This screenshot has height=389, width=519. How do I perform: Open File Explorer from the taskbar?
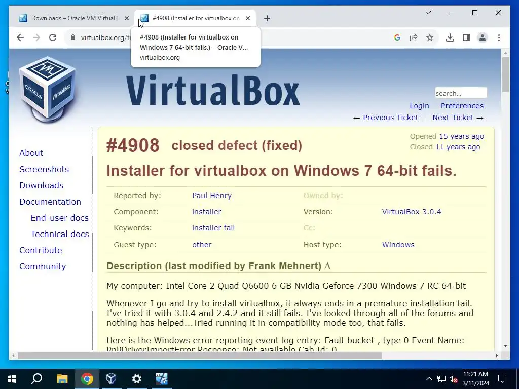tap(62, 379)
